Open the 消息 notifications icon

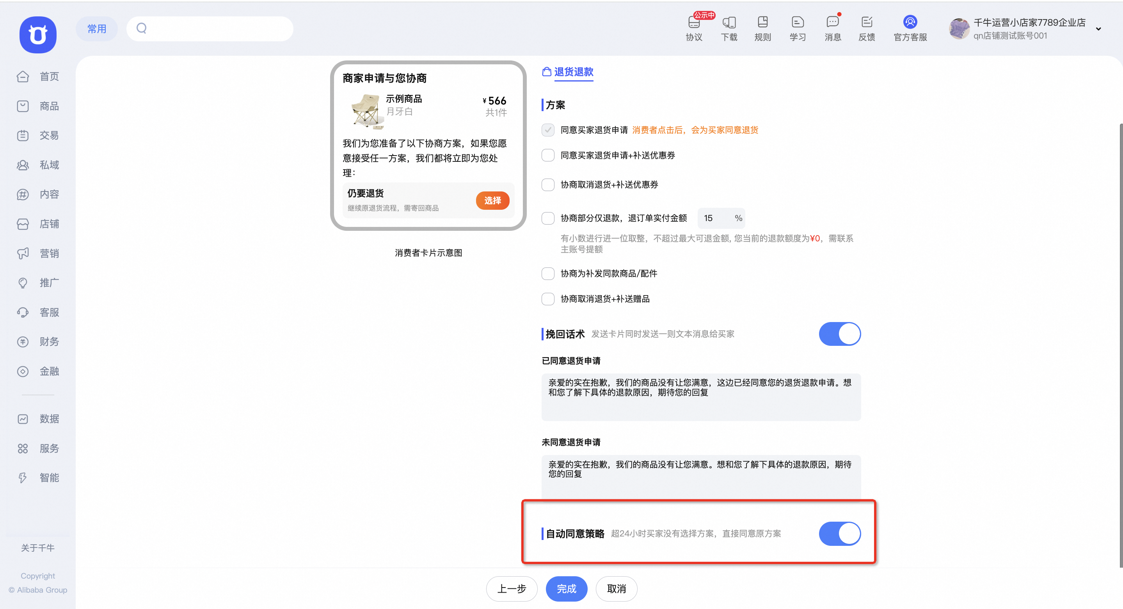point(833,27)
